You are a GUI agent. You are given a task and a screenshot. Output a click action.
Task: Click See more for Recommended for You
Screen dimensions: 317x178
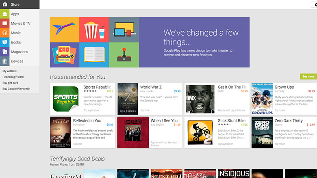[x=308, y=76]
